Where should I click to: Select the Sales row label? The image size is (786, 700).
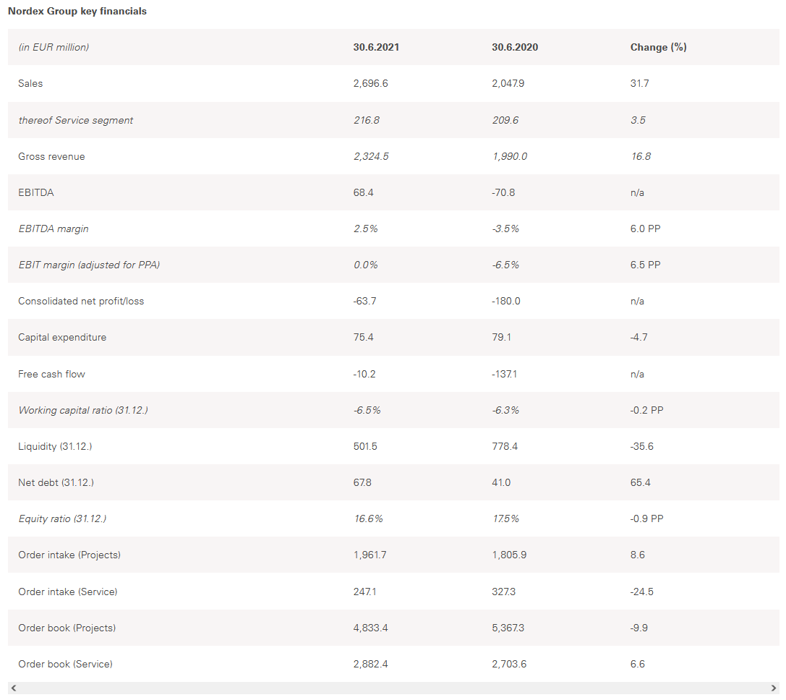coord(30,83)
